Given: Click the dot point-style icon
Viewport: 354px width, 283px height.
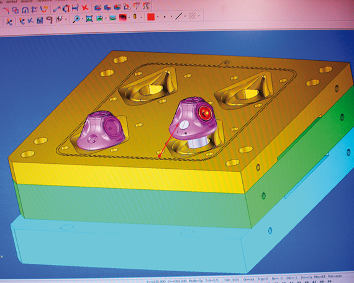Looking at the screenshot, I should click(x=165, y=17).
